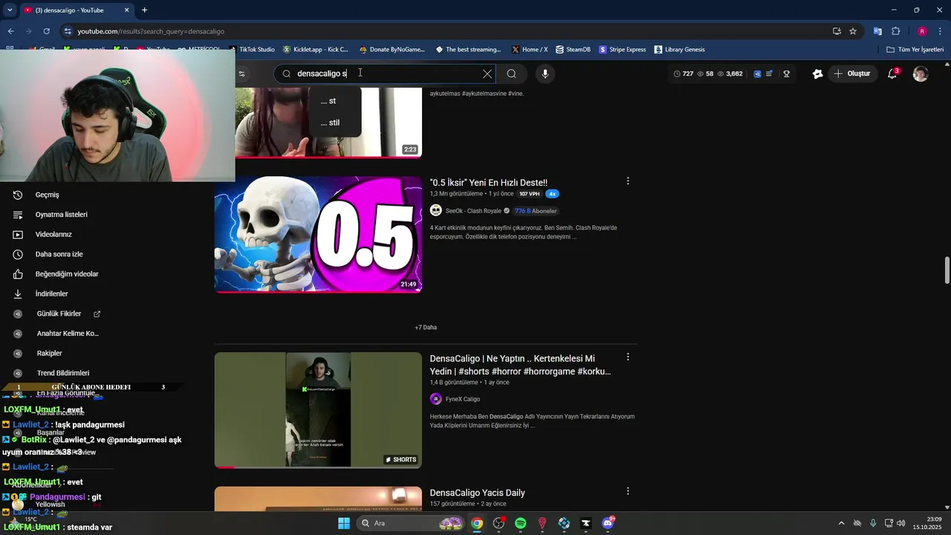
Task: Open Anahtar Kelime sidebar entry
Action: pyautogui.click(x=68, y=334)
